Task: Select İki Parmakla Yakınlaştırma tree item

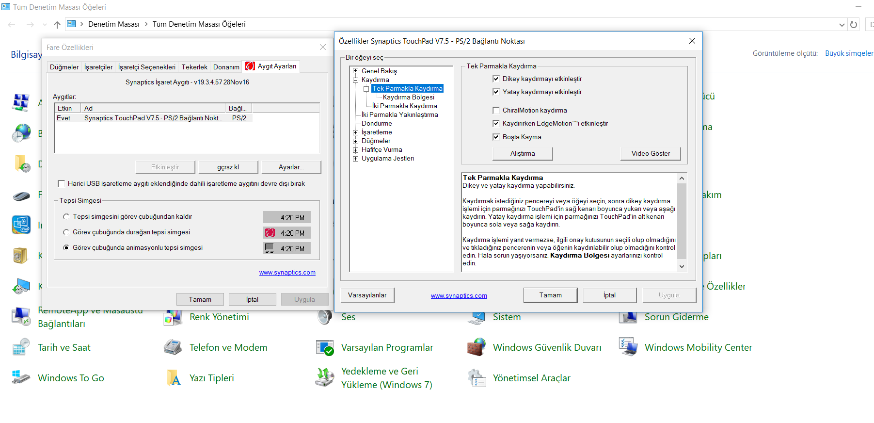Action: pyautogui.click(x=399, y=114)
